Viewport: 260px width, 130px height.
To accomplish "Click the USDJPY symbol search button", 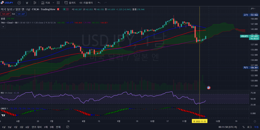I will 7,3.
